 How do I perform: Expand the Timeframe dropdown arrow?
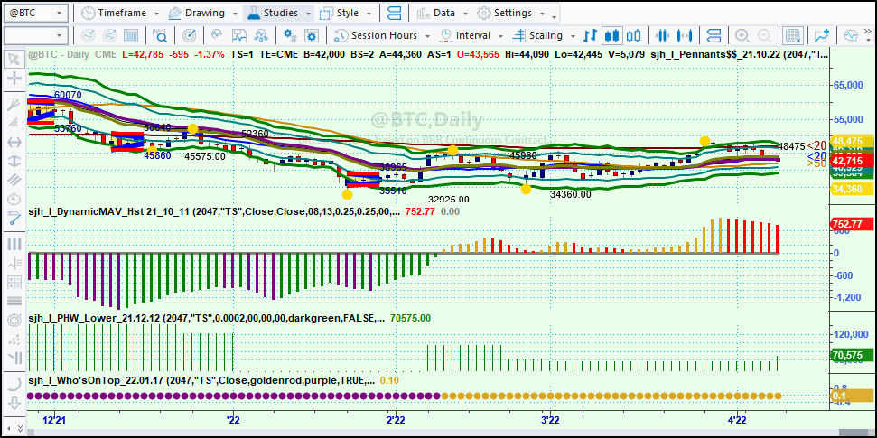point(156,13)
